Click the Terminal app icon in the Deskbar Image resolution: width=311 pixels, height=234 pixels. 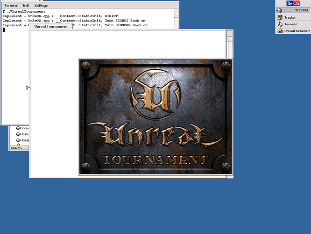coord(280,24)
